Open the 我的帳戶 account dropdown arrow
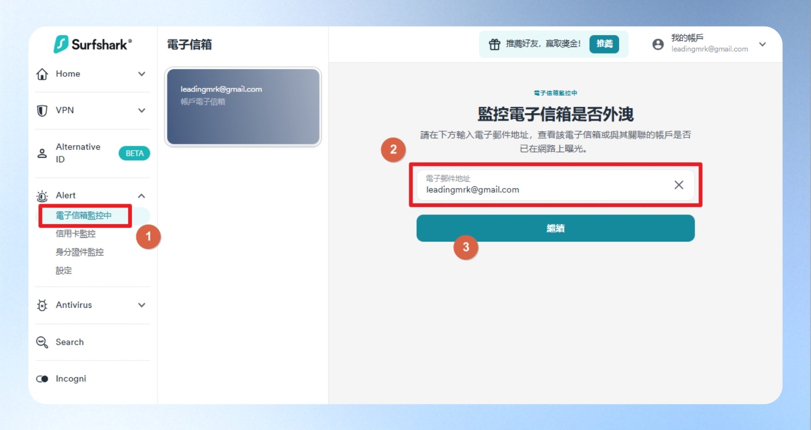Image resolution: width=811 pixels, height=430 pixels. point(762,44)
